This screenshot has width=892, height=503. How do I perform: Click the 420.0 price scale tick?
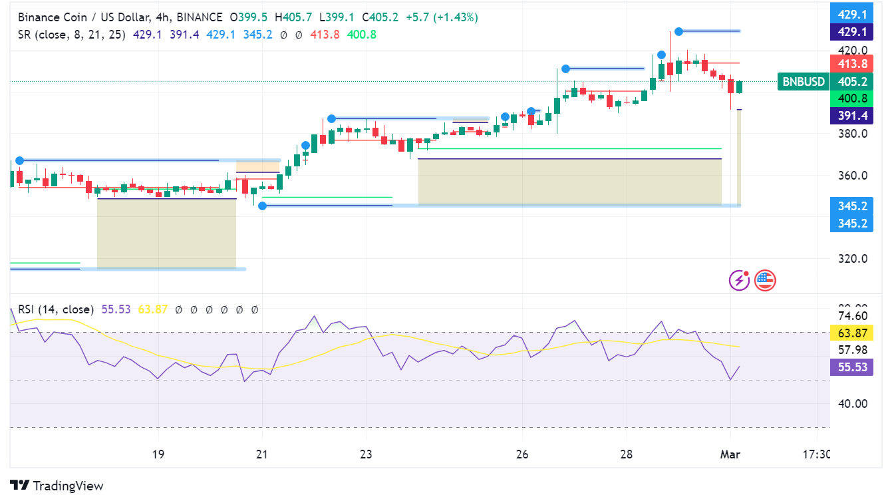pyautogui.click(x=852, y=50)
